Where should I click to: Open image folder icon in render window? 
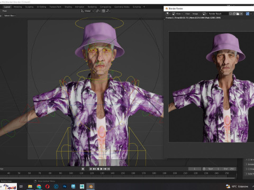[238, 14]
